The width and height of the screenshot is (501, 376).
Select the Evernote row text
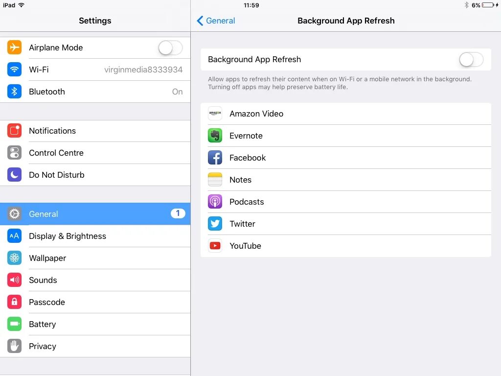[x=246, y=136]
